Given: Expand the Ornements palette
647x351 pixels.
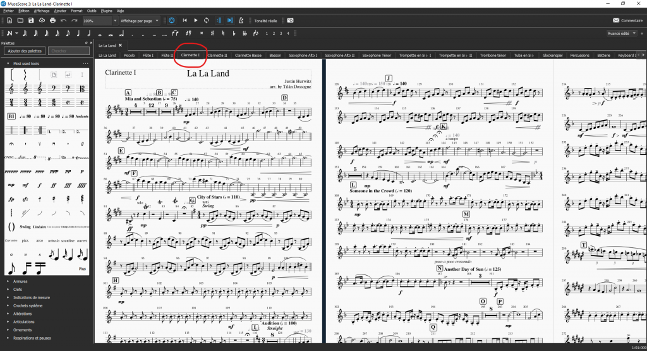Looking at the screenshot, I should 8,330.
